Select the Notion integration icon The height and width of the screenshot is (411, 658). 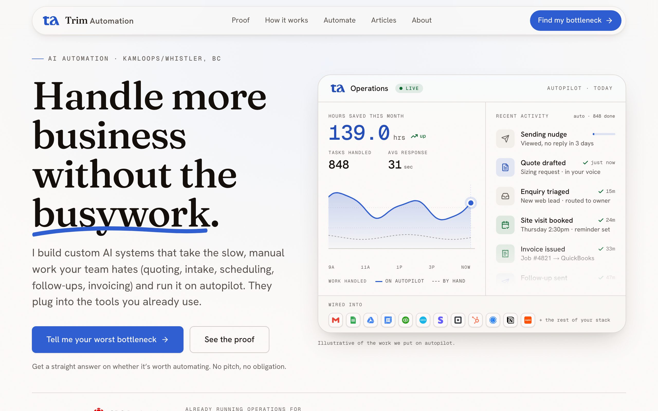click(x=510, y=320)
